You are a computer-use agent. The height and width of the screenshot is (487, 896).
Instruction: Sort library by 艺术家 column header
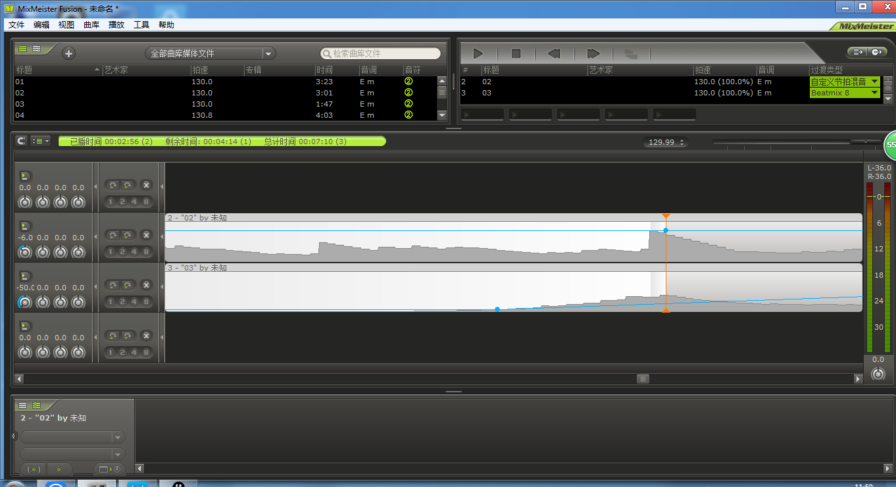(x=146, y=70)
